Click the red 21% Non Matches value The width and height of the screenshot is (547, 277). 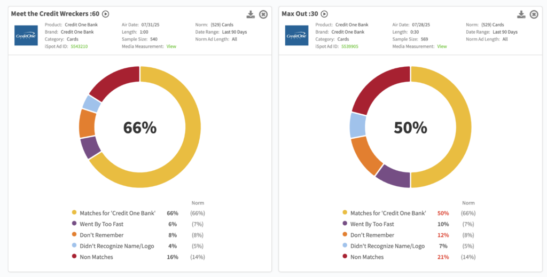443,257
